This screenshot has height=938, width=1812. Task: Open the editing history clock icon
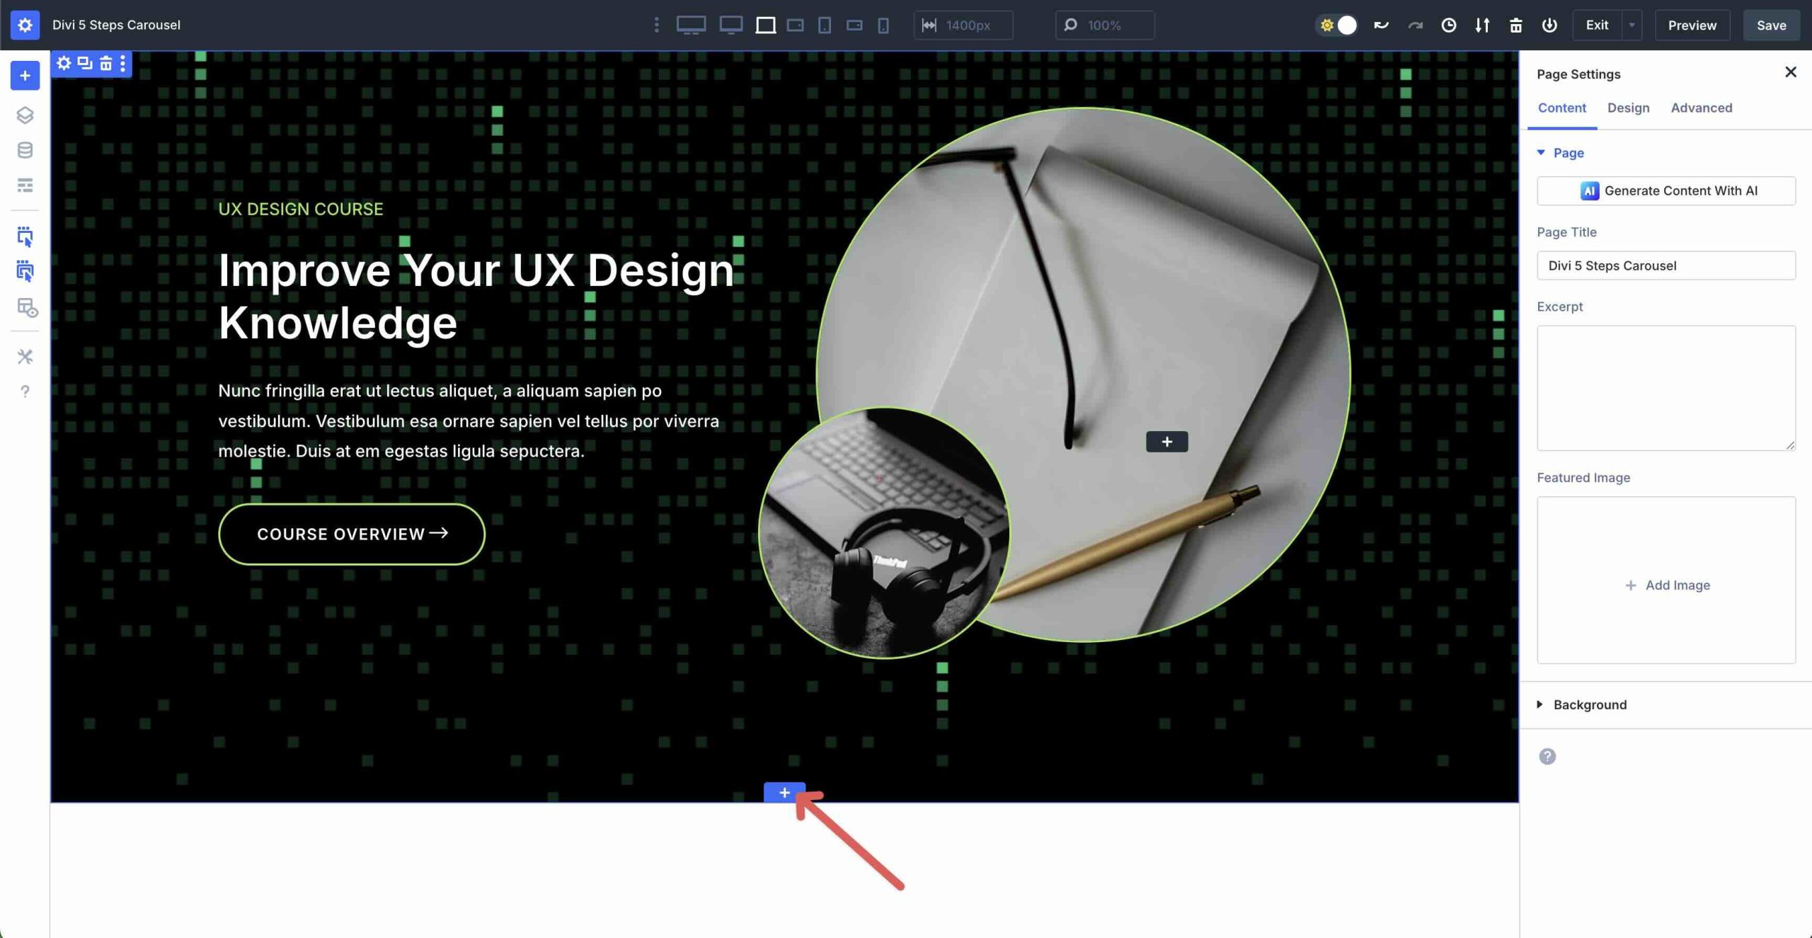(x=1447, y=25)
